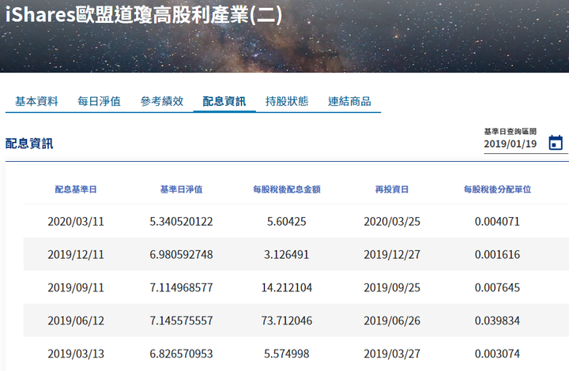
Task: Select date cell 2019/09/11
Action: [76, 287]
